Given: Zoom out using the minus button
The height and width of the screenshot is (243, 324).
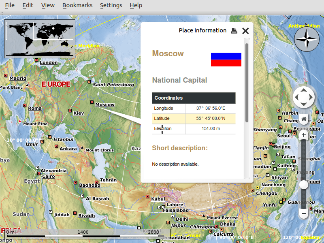Looking at the screenshot, I should click(304, 213).
